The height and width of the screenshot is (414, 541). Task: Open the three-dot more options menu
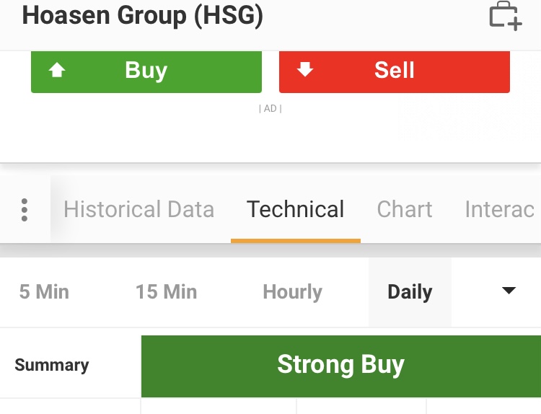(25, 209)
